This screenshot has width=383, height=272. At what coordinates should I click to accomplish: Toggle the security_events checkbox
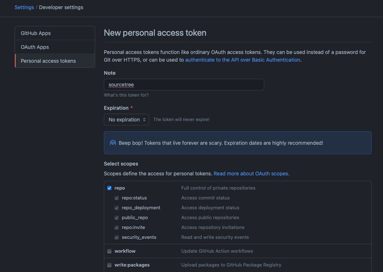click(117, 237)
